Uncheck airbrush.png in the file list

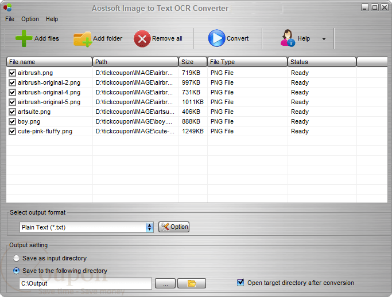point(12,73)
